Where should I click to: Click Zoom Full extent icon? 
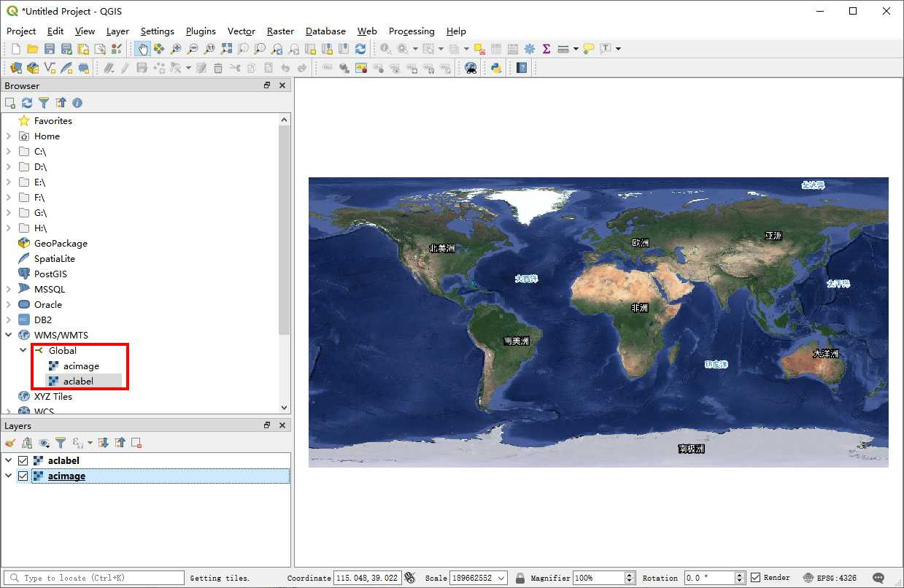(226, 49)
